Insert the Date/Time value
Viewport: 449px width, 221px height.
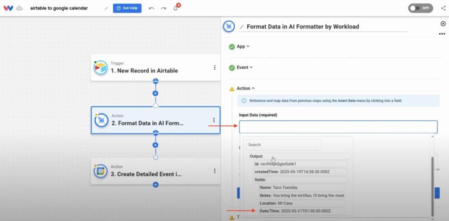coord(302,211)
